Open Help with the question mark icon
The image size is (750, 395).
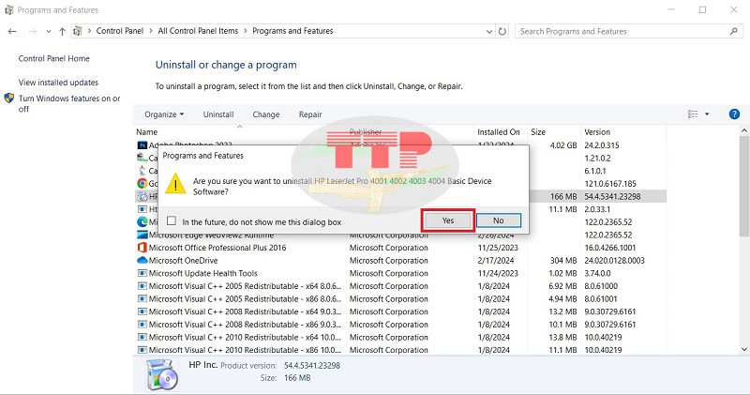coord(734,114)
